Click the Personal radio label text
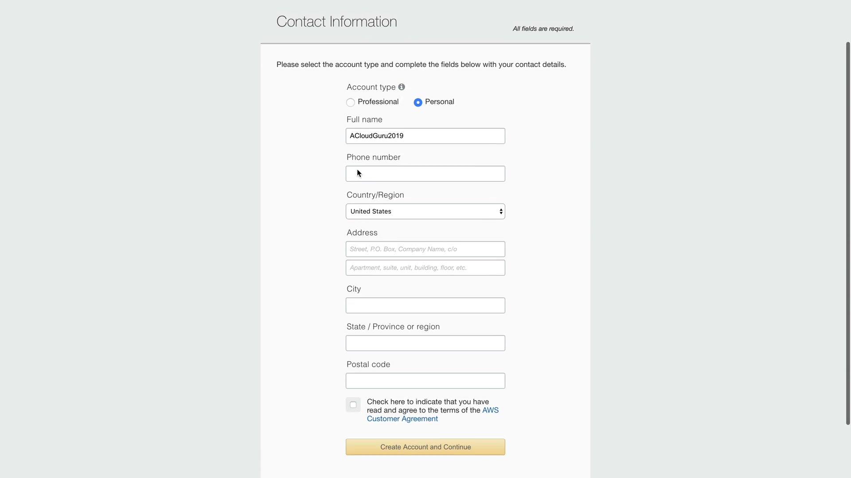 (439, 102)
